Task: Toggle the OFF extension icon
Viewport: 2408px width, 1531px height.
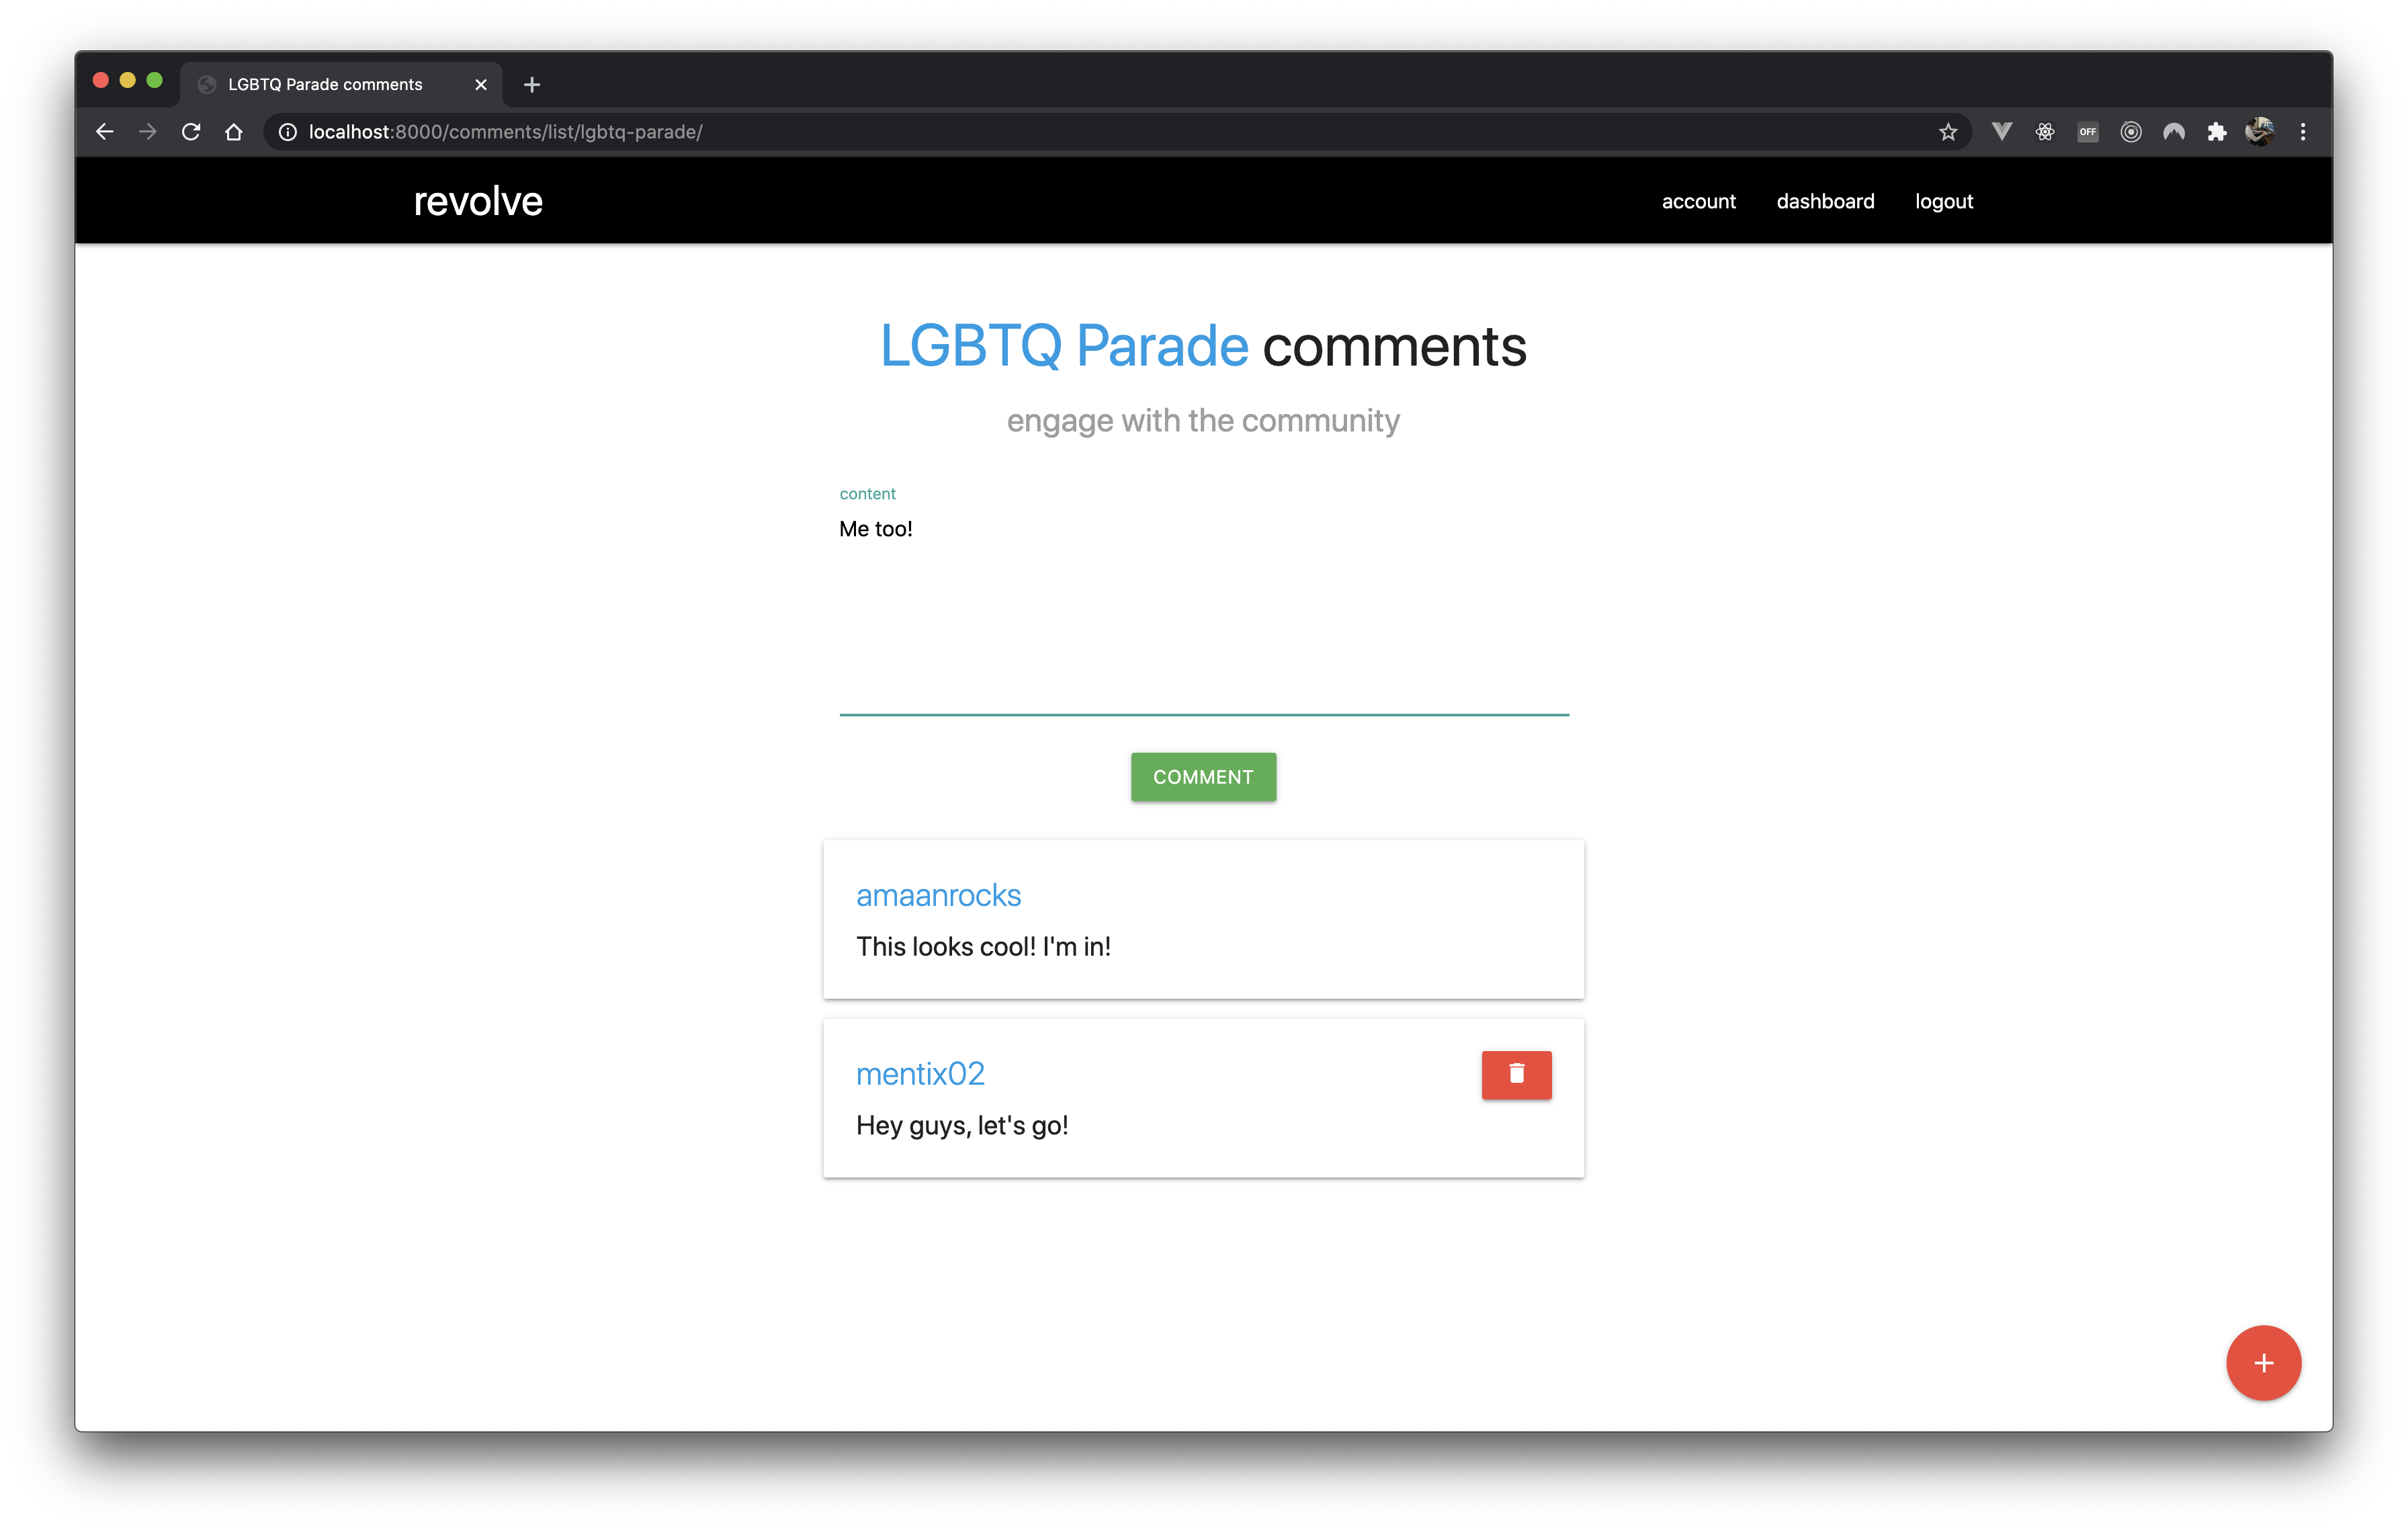Action: click(x=2087, y=132)
